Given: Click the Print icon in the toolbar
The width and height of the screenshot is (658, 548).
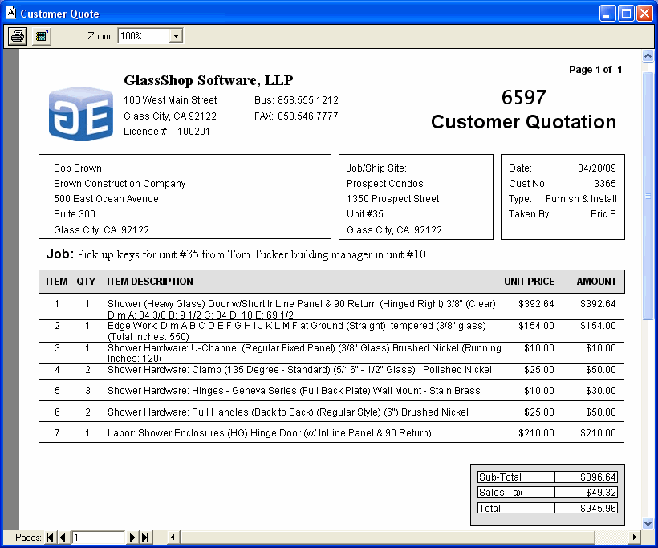Looking at the screenshot, I should (17, 36).
